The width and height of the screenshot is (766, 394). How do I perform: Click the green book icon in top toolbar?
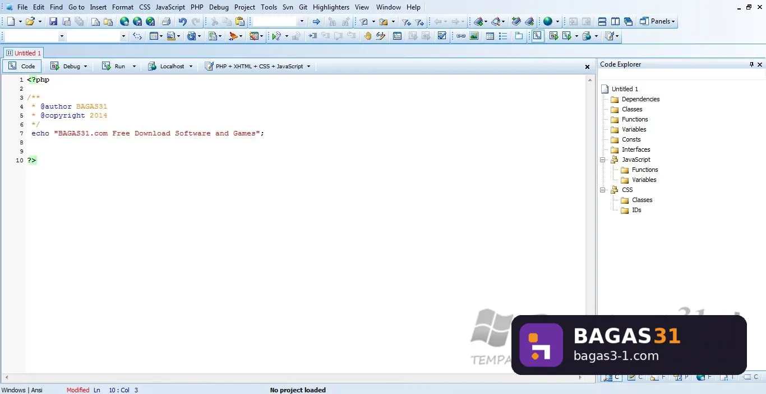coord(516,22)
